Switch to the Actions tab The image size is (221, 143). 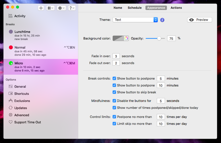pyautogui.click(x=176, y=8)
